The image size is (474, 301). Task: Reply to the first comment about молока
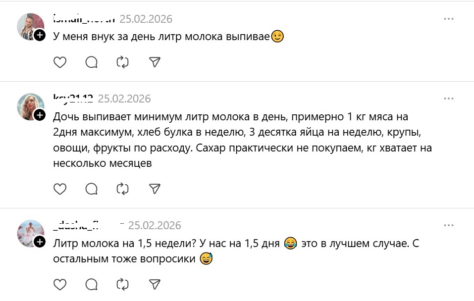[x=91, y=63]
